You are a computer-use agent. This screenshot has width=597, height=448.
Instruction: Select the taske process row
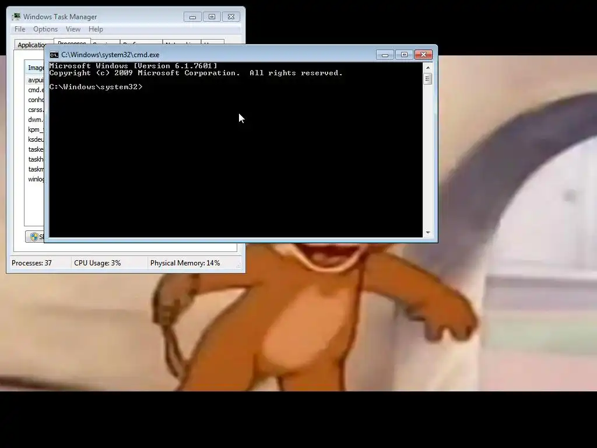(34, 149)
